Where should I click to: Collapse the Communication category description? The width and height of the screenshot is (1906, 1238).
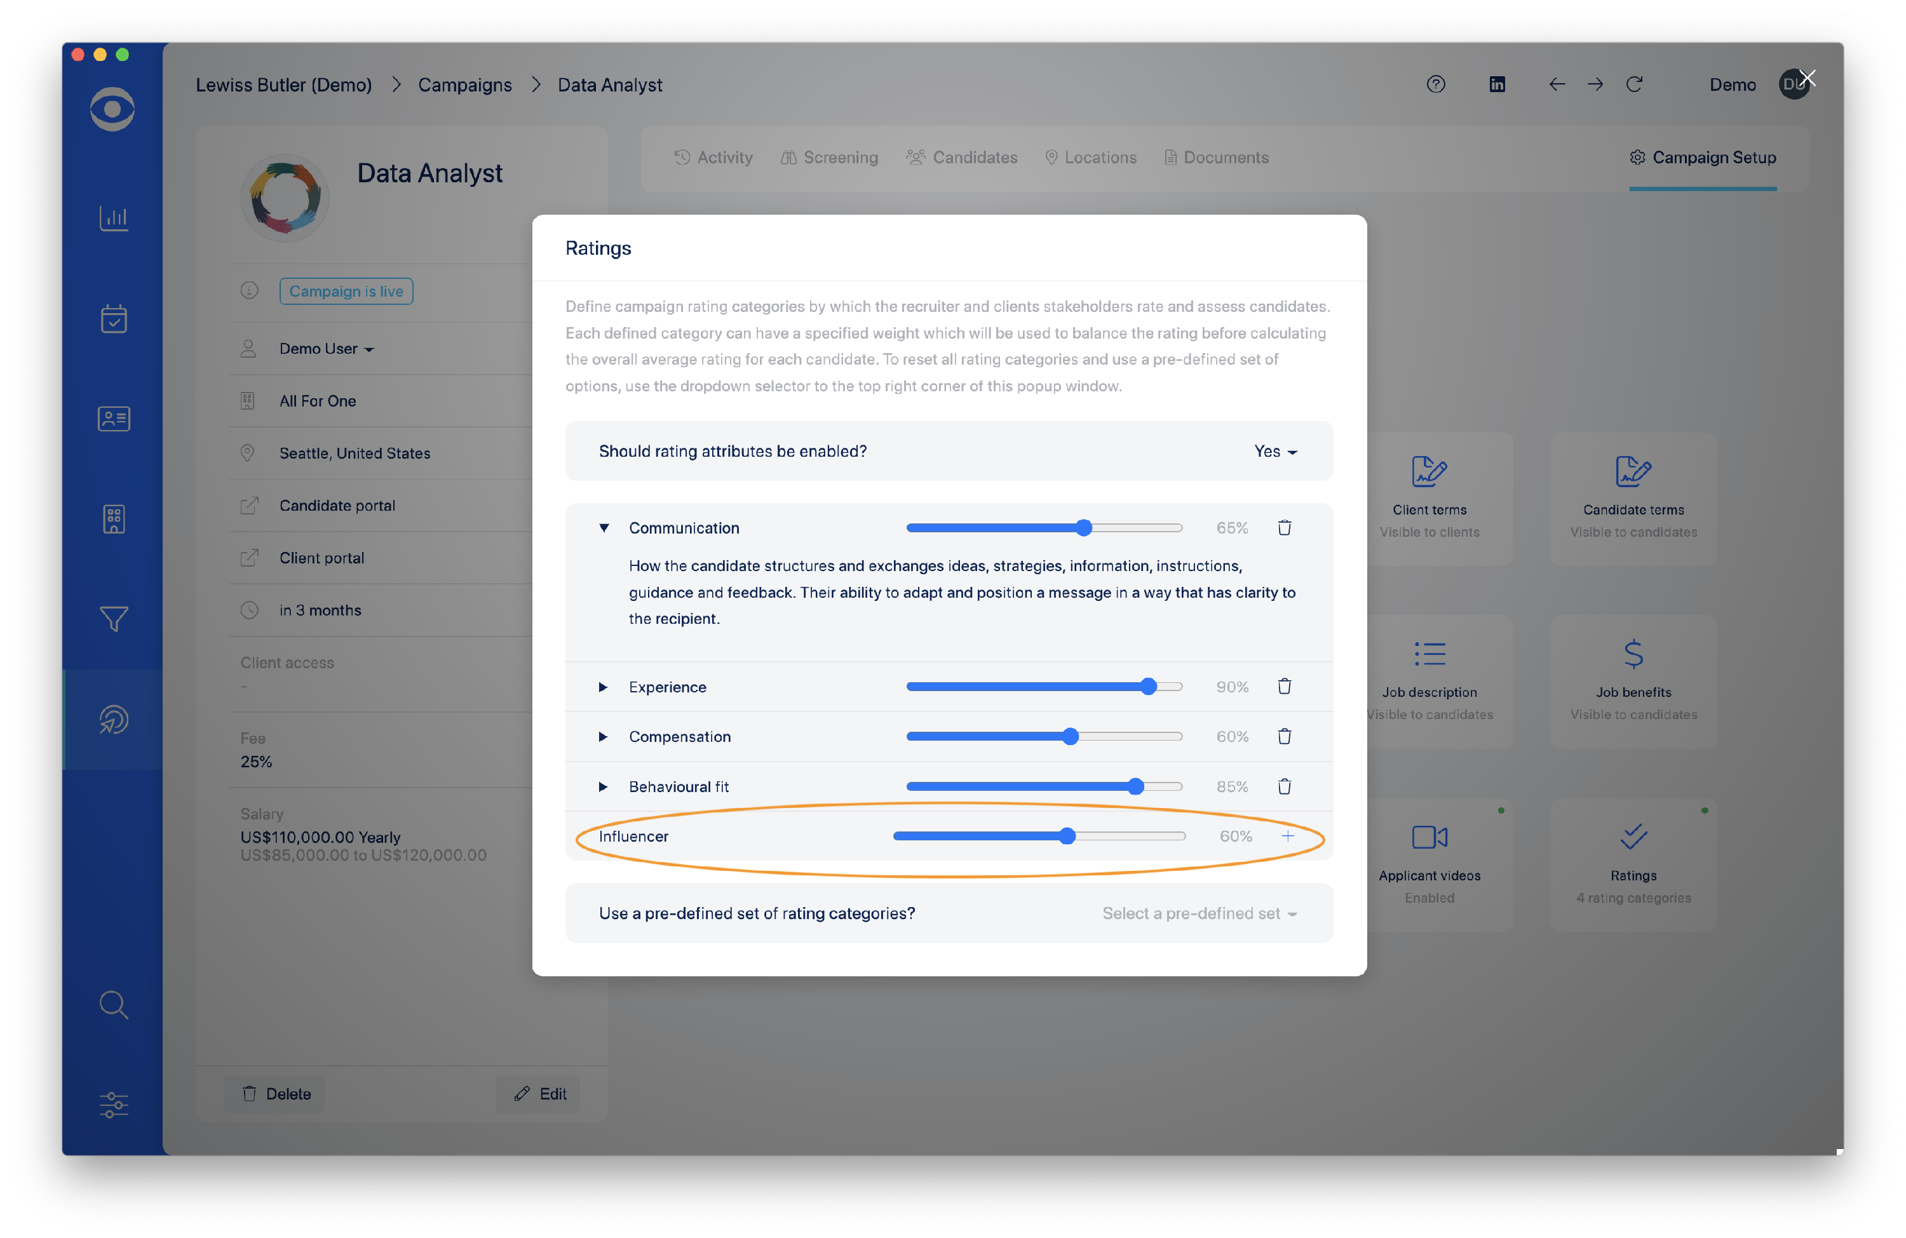click(604, 528)
